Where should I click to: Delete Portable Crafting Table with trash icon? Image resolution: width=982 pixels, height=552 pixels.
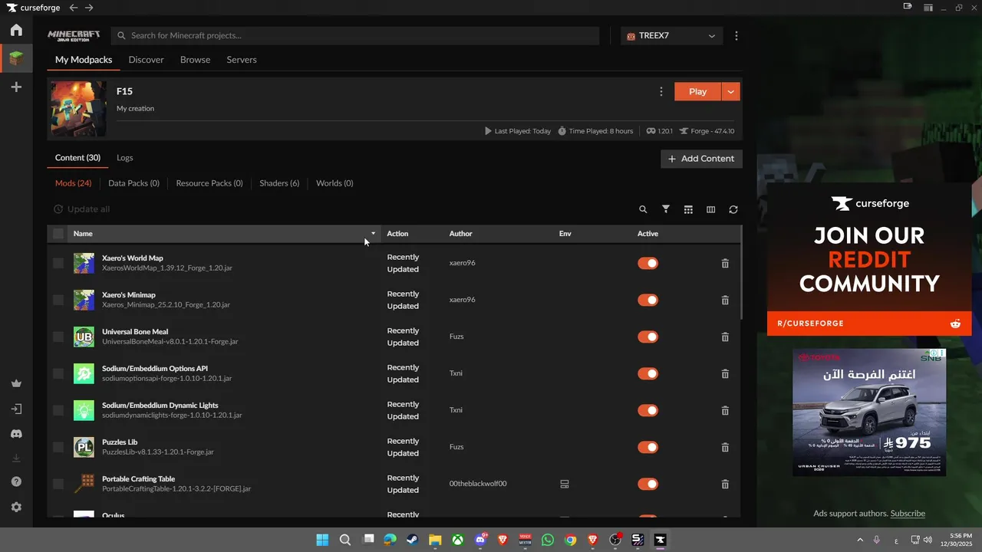725,484
